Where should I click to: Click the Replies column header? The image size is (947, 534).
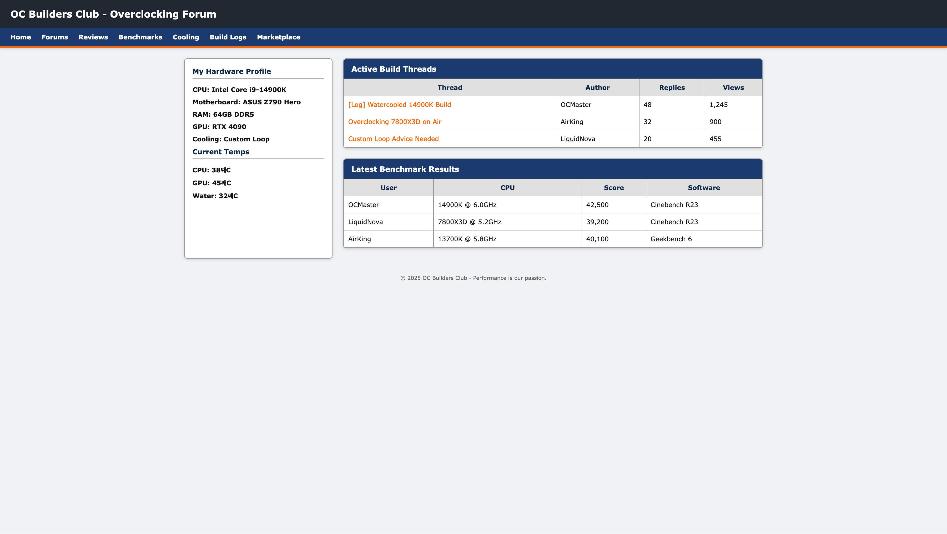tap(671, 88)
